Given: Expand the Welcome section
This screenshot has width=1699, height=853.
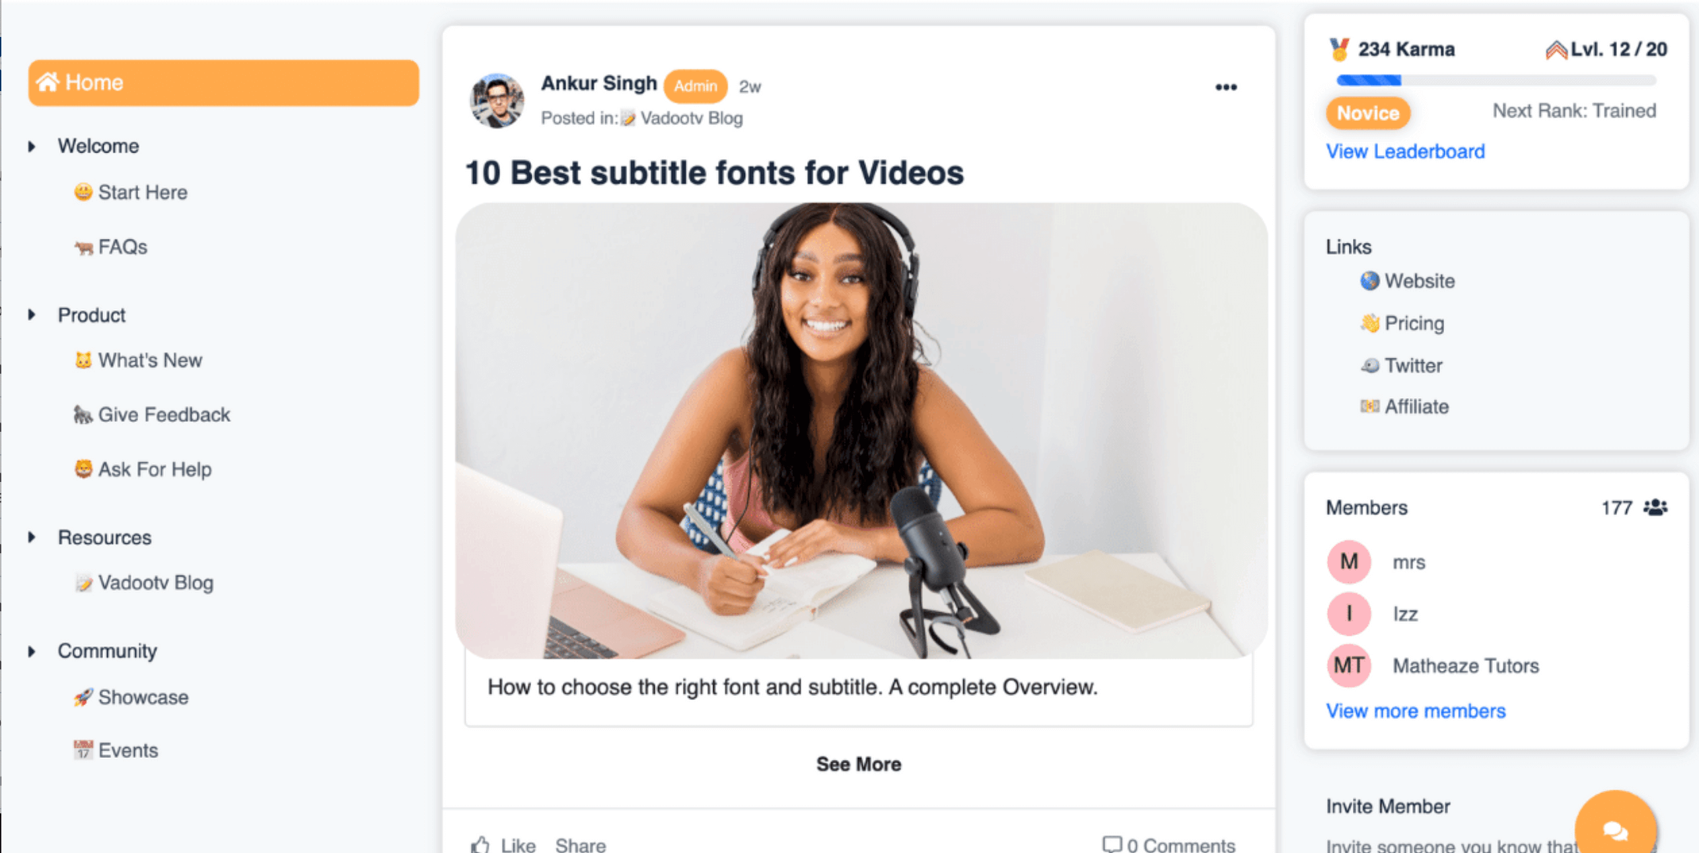Looking at the screenshot, I should point(29,145).
